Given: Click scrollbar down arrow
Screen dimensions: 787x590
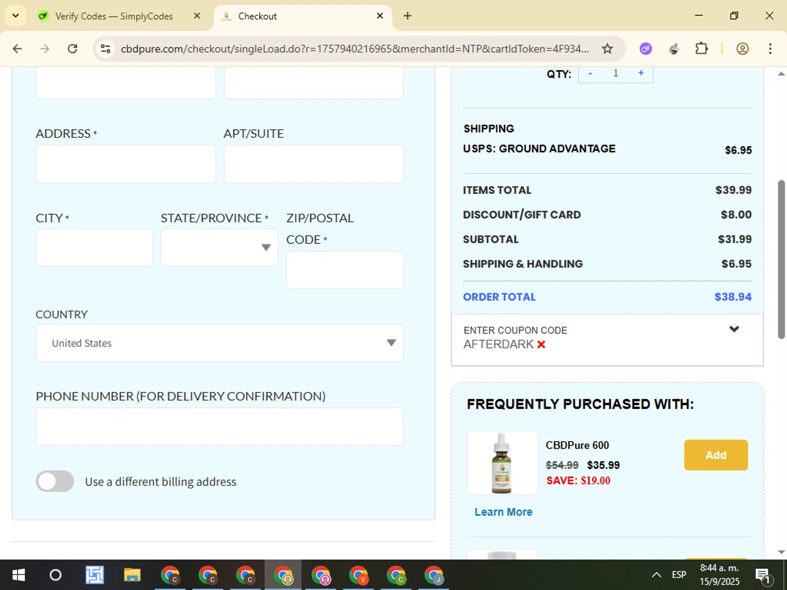Looking at the screenshot, I should click(781, 552).
